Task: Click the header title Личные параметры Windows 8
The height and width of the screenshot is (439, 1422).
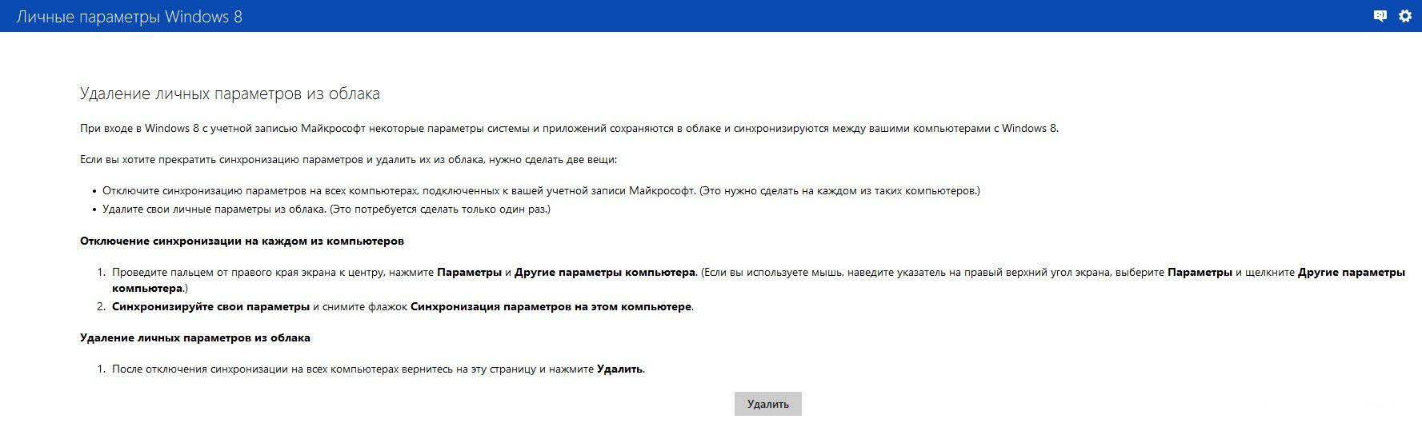Action: point(129,17)
